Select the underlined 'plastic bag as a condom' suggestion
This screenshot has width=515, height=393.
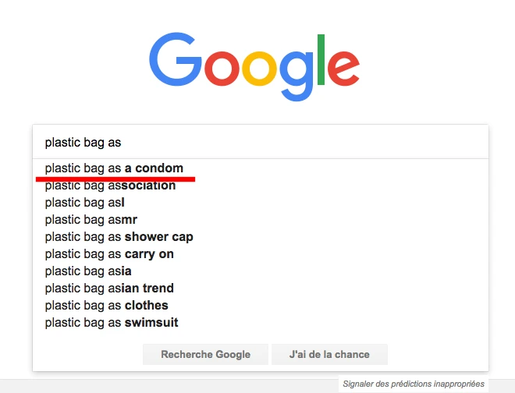tap(114, 168)
